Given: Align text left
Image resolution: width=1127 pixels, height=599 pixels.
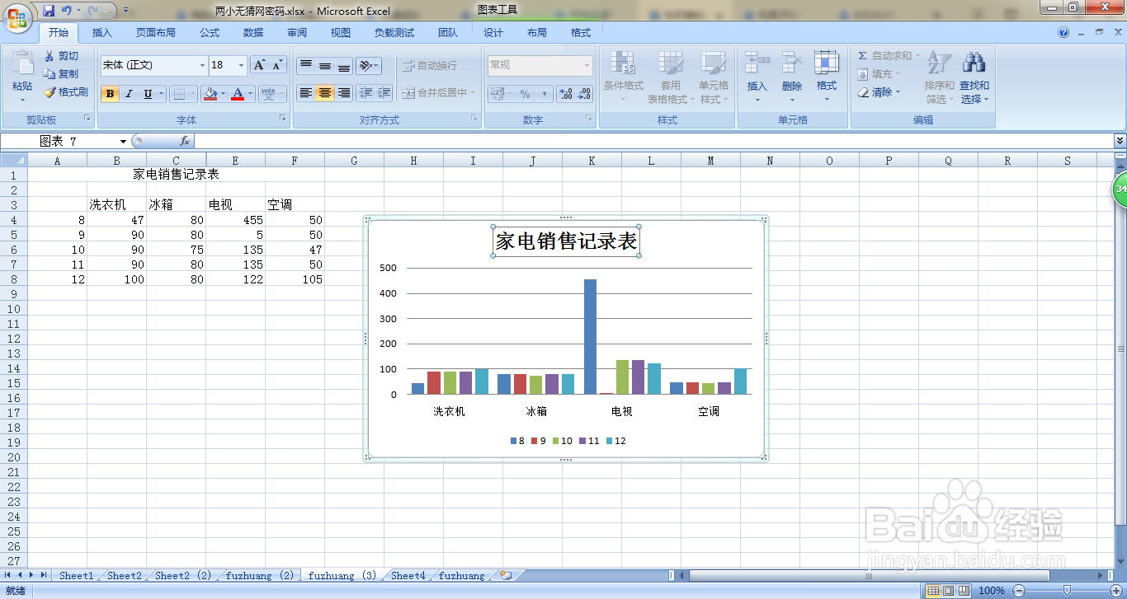Looking at the screenshot, I should pos(306,93).
